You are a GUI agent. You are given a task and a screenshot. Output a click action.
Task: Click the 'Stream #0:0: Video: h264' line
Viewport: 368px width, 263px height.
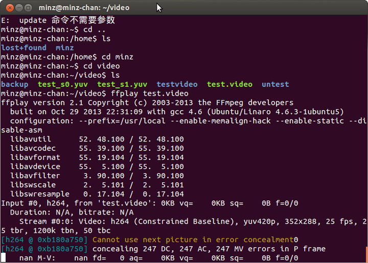[193, 222]
